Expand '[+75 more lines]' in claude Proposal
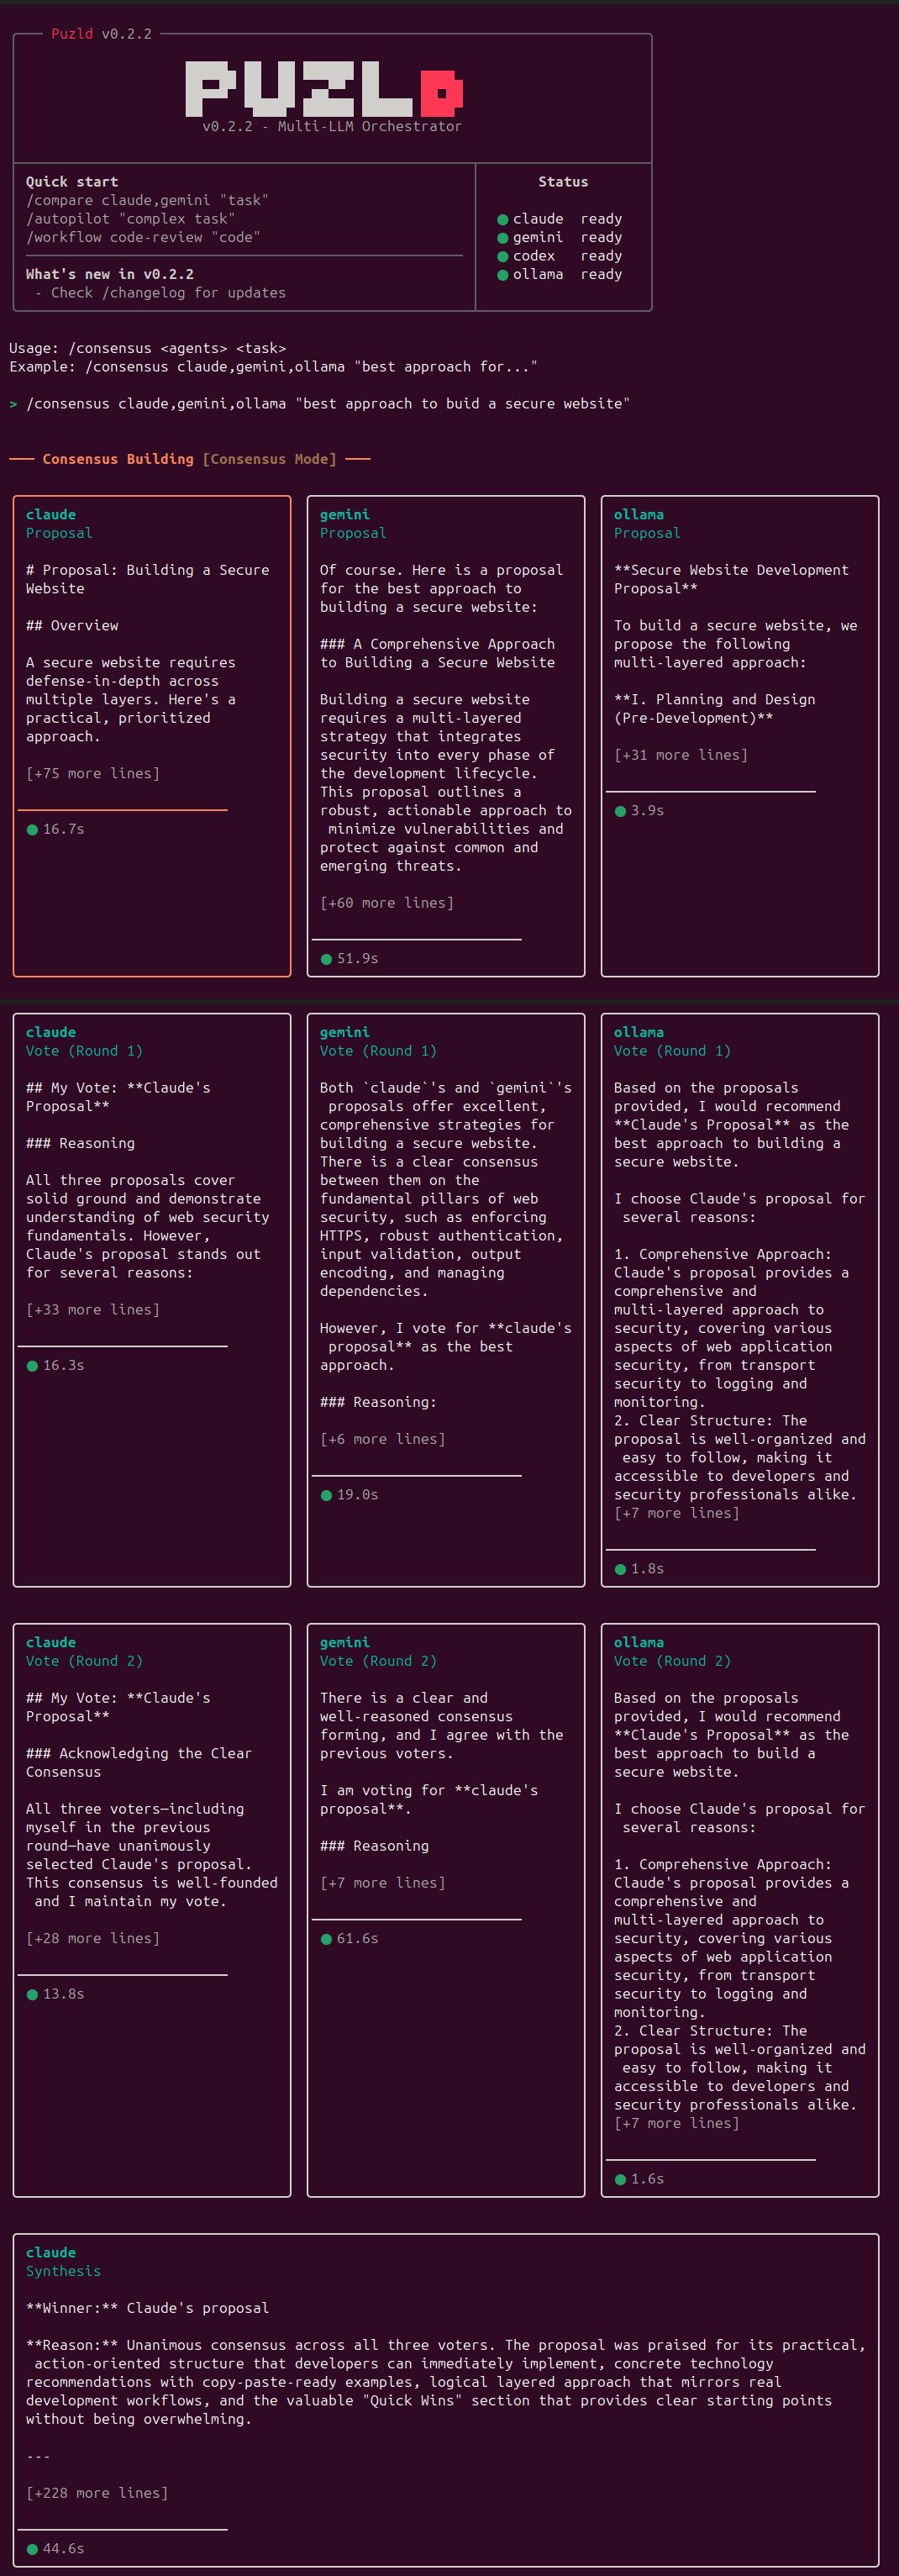899x2576 pixels. (93, 773)
